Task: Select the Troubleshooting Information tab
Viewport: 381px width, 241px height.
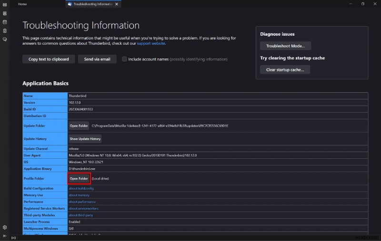Action: (93, 4)
